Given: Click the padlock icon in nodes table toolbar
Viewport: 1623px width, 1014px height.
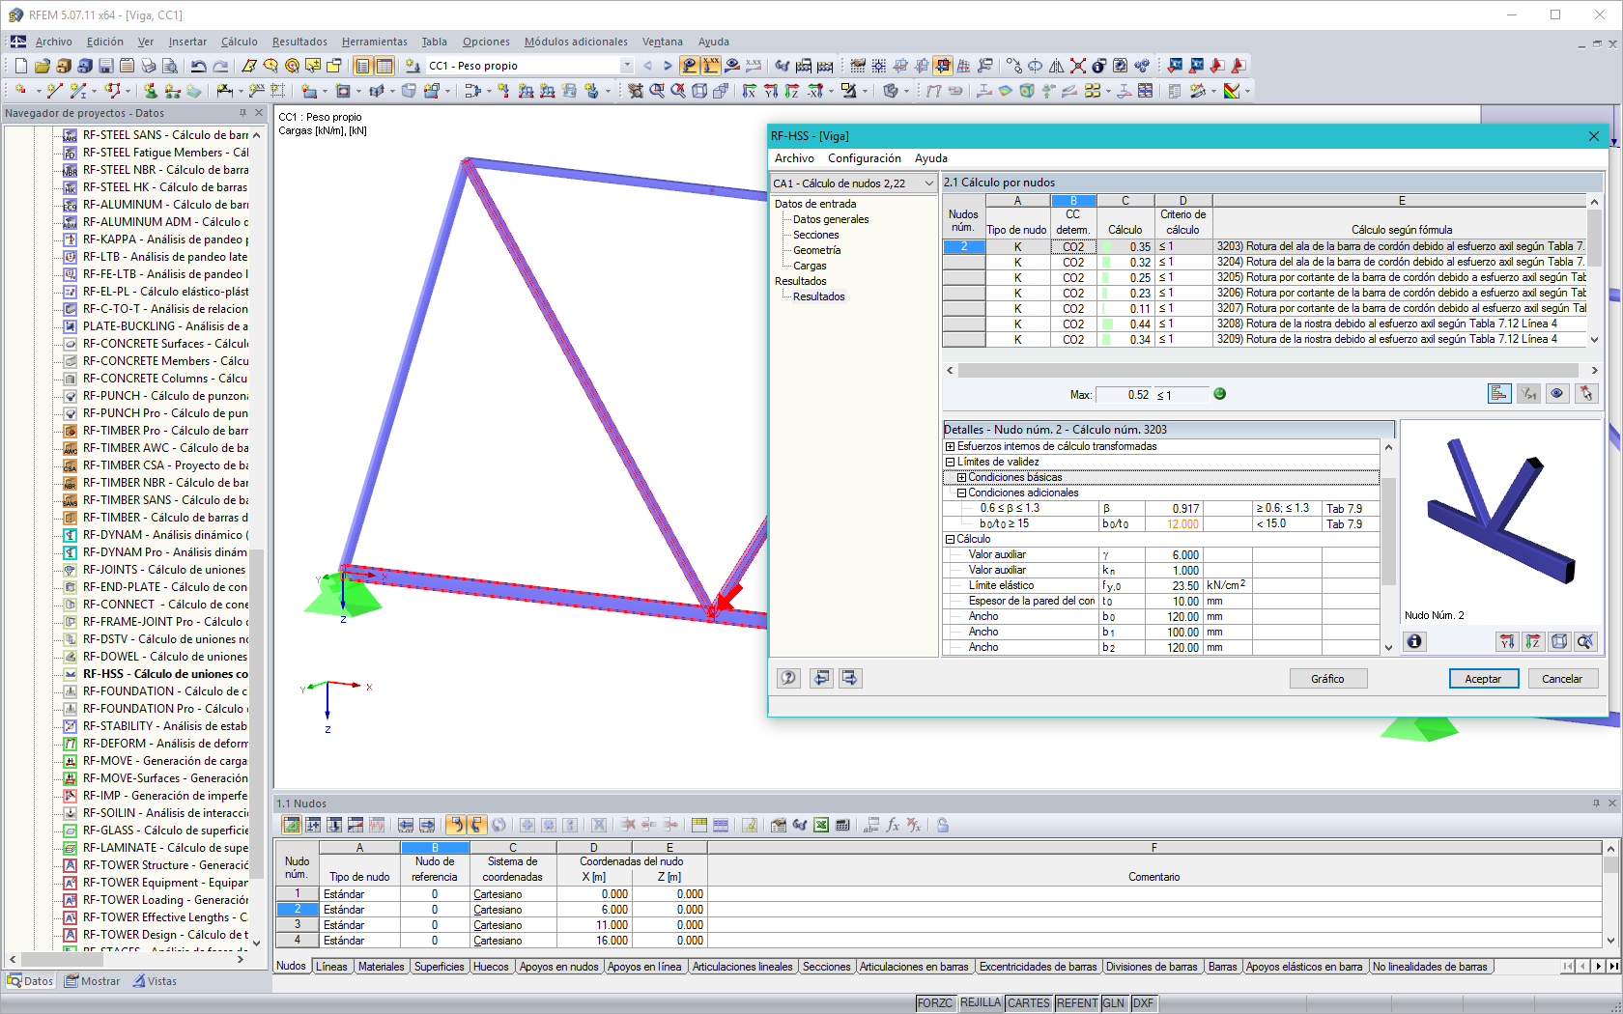Looking at the screenshot, I should [x=942, y=825].
